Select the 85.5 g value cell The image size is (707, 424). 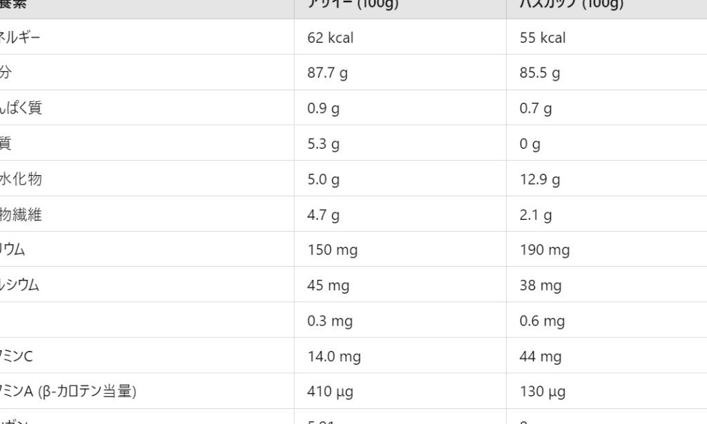click(540, 73)
